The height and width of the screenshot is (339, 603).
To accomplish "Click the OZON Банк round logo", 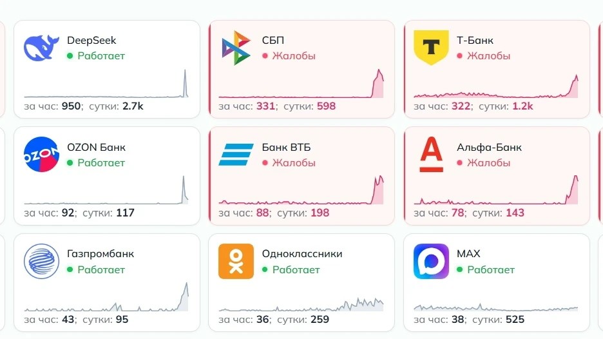I will coord(41,155).
